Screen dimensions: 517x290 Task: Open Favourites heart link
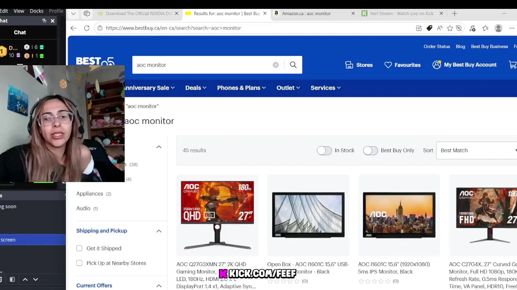tap(402, 65)
